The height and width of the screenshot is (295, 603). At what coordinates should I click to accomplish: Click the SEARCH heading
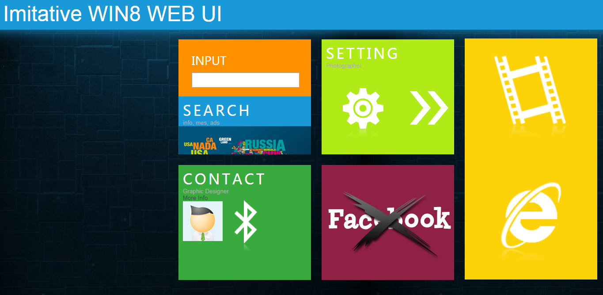(x=216, y=111)
